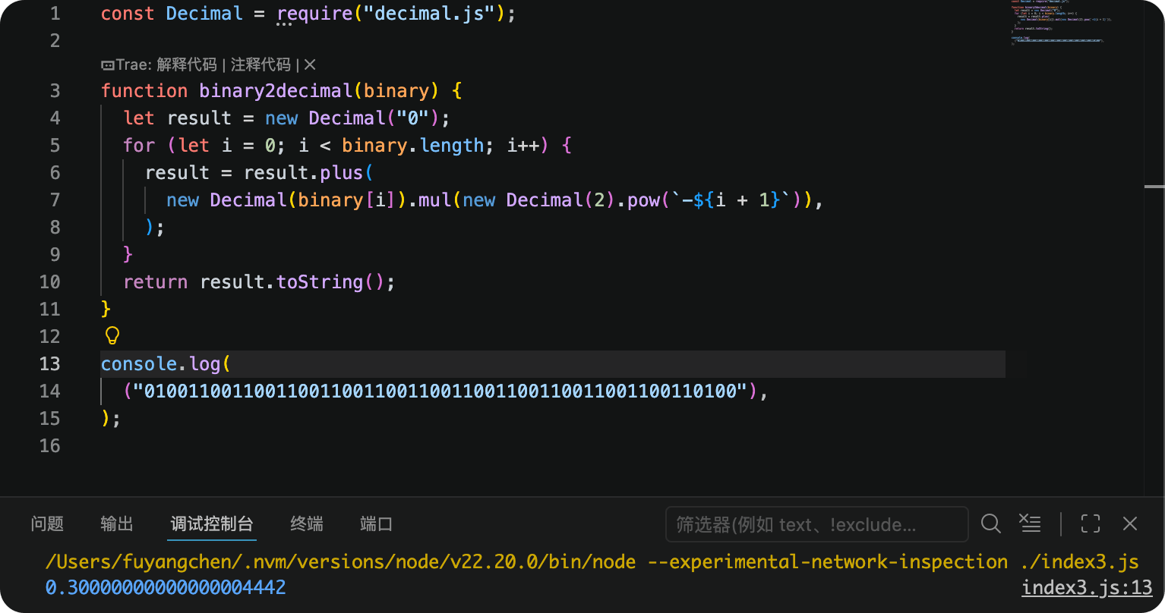1165x613 pixels.
Task: Click the 0.30000000000000004442 console output
Action: pyautogui.click(x=166, y=587)
